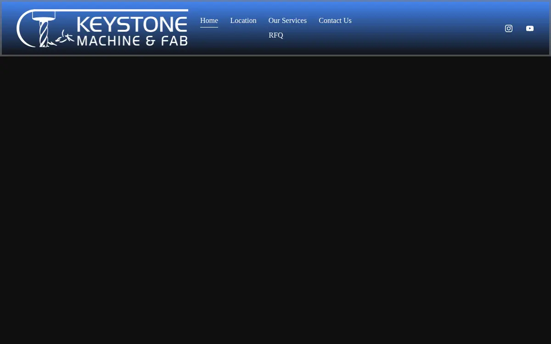551x344 pixels.
Task: Go to the Home menu item
Action: click(x=209, y=21)
